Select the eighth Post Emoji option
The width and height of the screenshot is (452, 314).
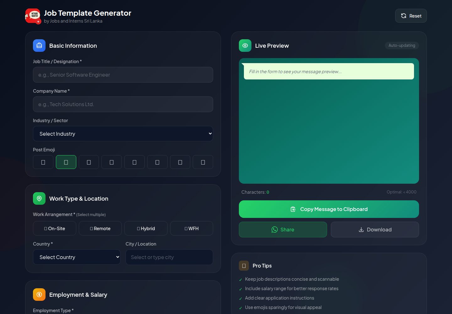tap(203, 162)
